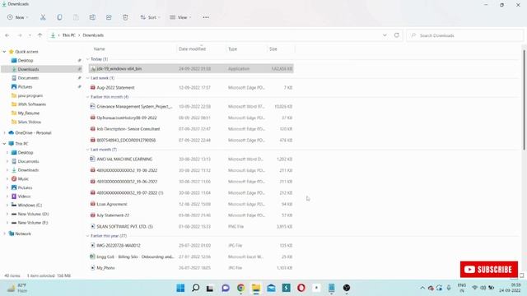Open recent locations dropdown arrow

[x=30, y=35]
